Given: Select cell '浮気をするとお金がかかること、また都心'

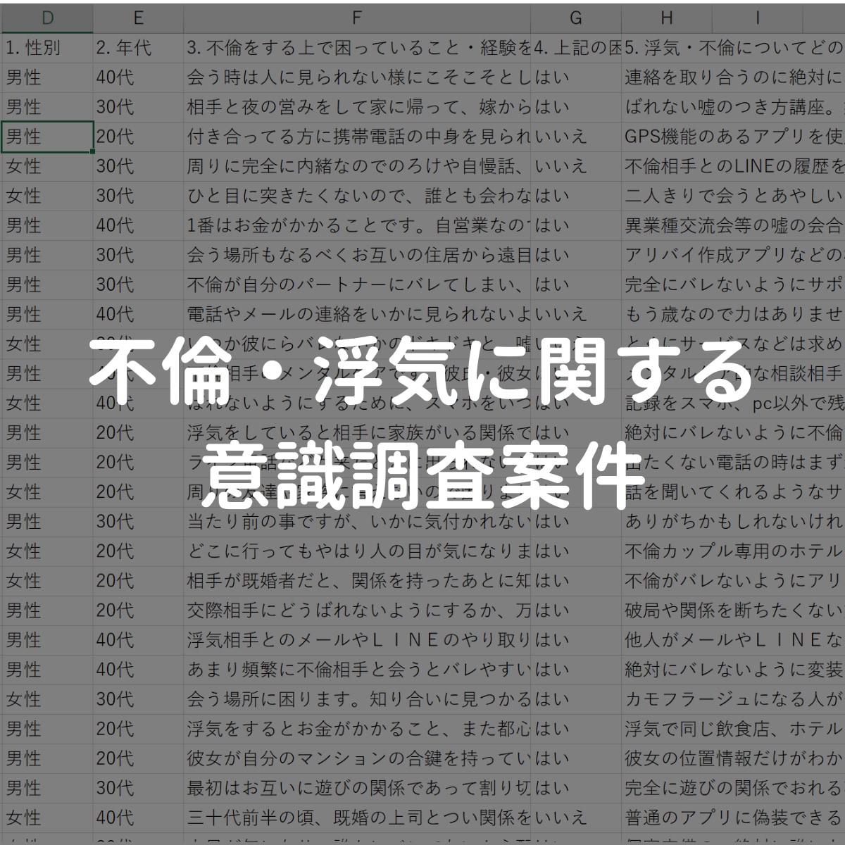Looking at the screenshot, I should (x=357, y=728).
